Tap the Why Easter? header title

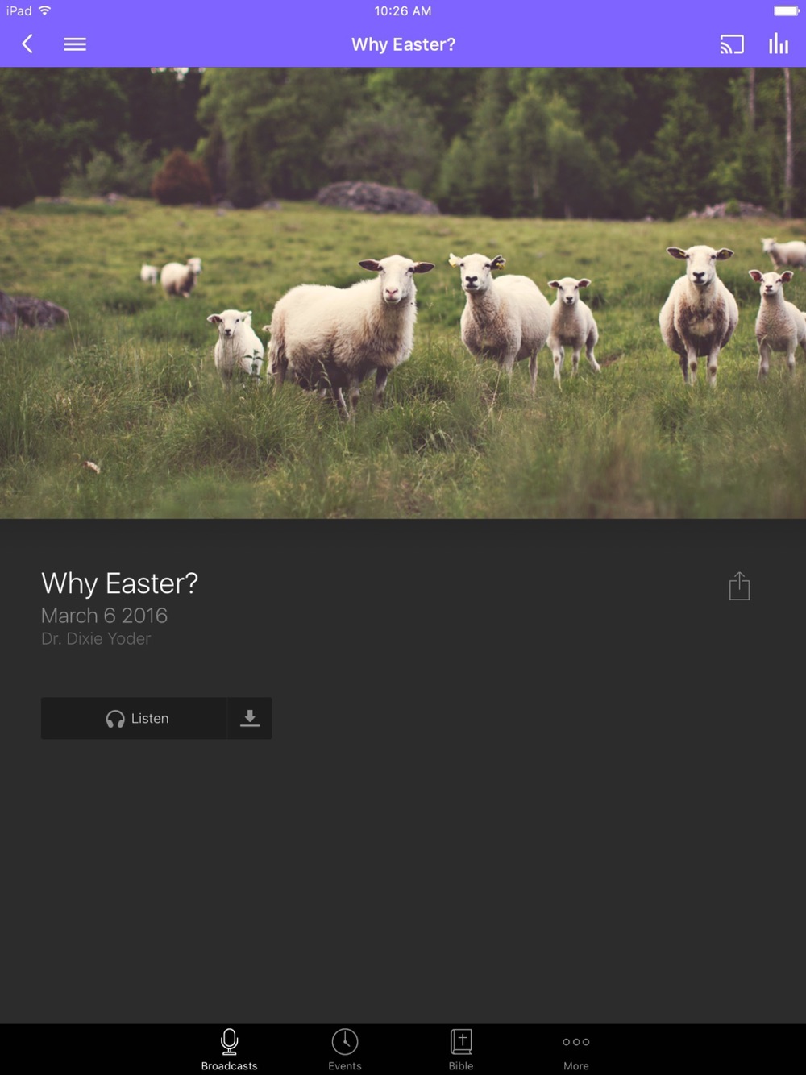coord(403,44)
